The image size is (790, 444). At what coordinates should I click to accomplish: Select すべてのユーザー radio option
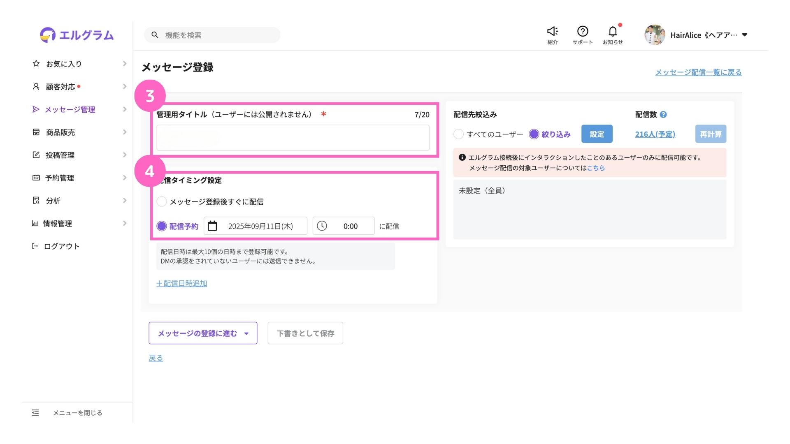pos(458,134)
